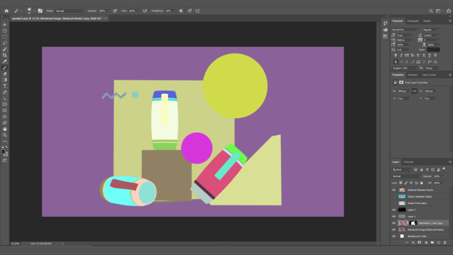Image resolution: width=453 pixels, height=255 pixels.
Task: Select the Lasso tool
Action: point(5,43)
